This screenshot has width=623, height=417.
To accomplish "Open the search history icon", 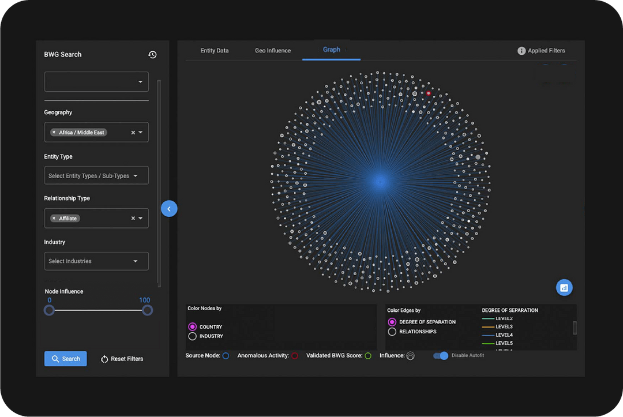I will pyautogui.click(x=152, y=54).
